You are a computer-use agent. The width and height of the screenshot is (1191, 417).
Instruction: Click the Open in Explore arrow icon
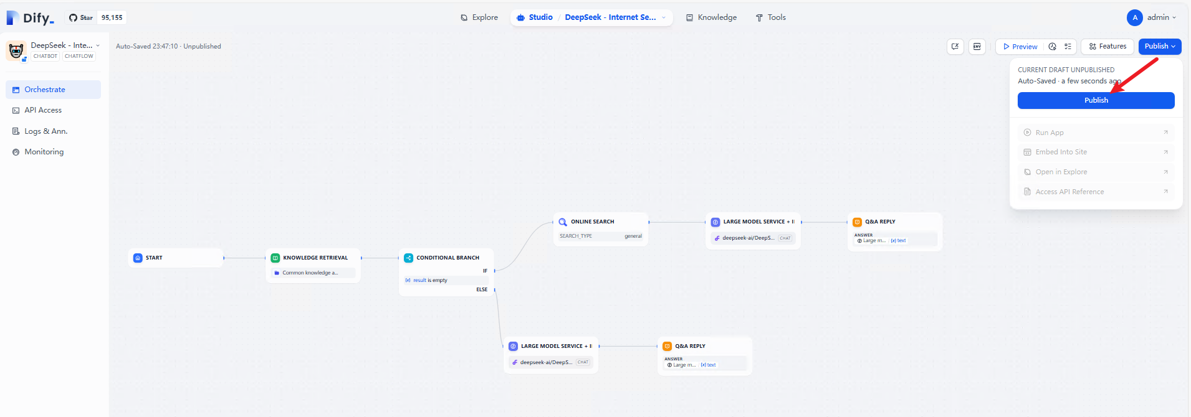(x=1165, y=172)
